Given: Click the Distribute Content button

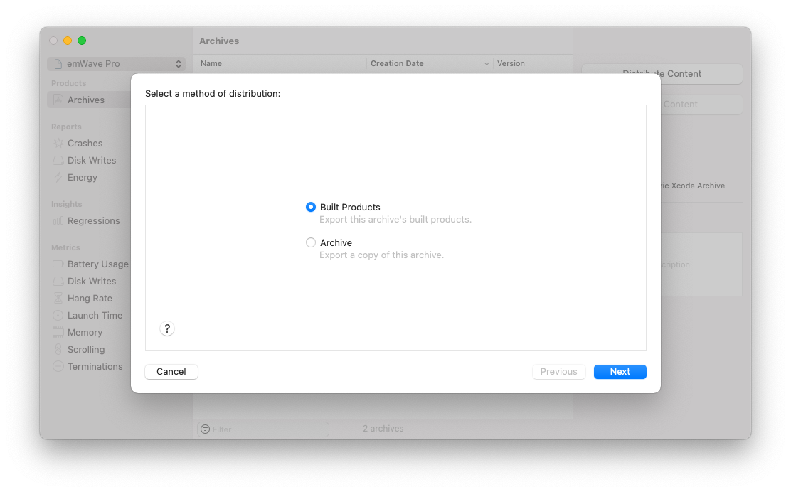Looking at the screenshot, I should (662, 74).
